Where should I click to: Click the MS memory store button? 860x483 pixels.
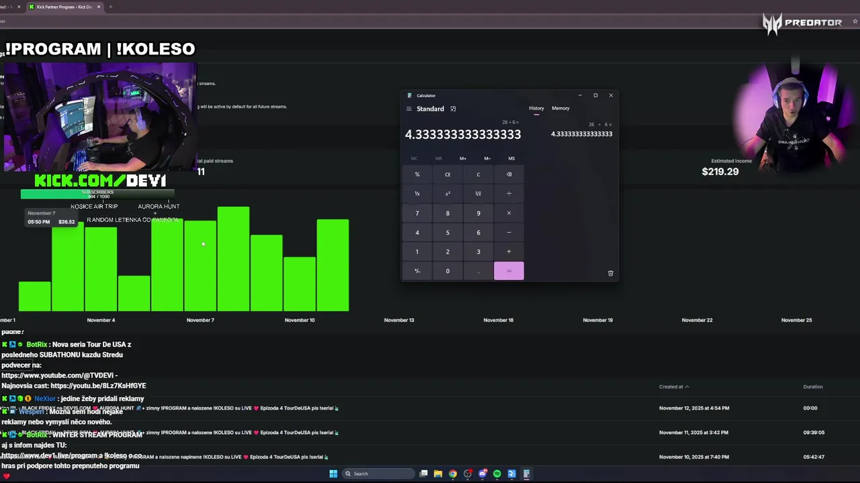(x=511, y=158)
